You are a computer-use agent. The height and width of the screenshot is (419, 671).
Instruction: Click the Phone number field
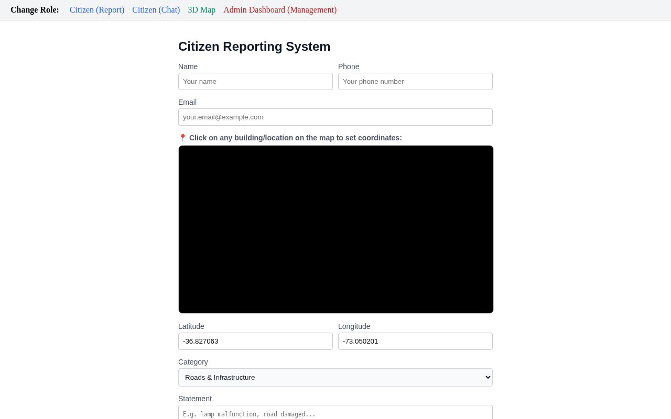pyautogui.click(x=415, y=82)
